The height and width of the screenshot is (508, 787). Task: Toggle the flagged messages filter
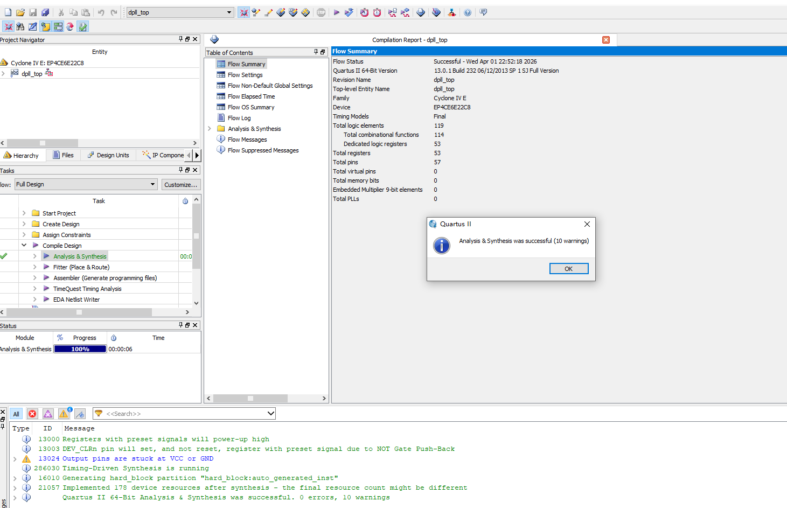80,414
